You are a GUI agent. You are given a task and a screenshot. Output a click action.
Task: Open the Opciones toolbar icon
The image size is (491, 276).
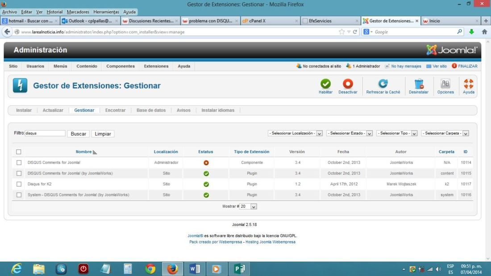pos(445,84)
